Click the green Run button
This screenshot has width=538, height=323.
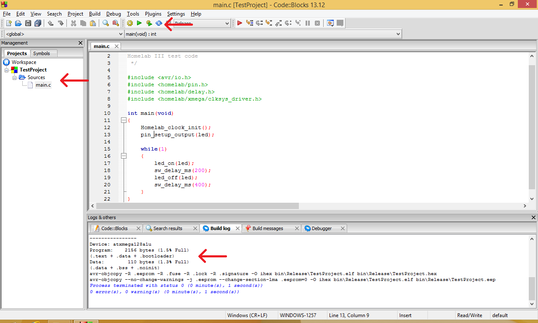(139, 23)
